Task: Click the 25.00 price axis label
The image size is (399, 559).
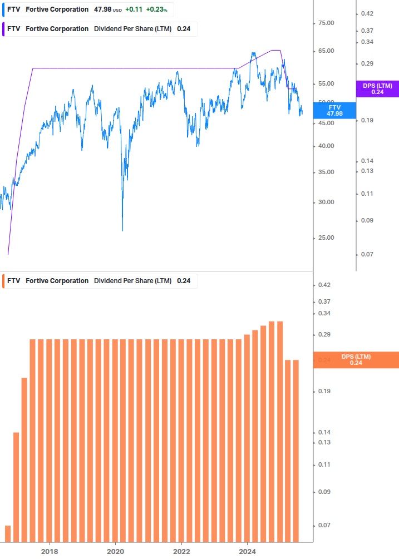Action: [326, 238]
